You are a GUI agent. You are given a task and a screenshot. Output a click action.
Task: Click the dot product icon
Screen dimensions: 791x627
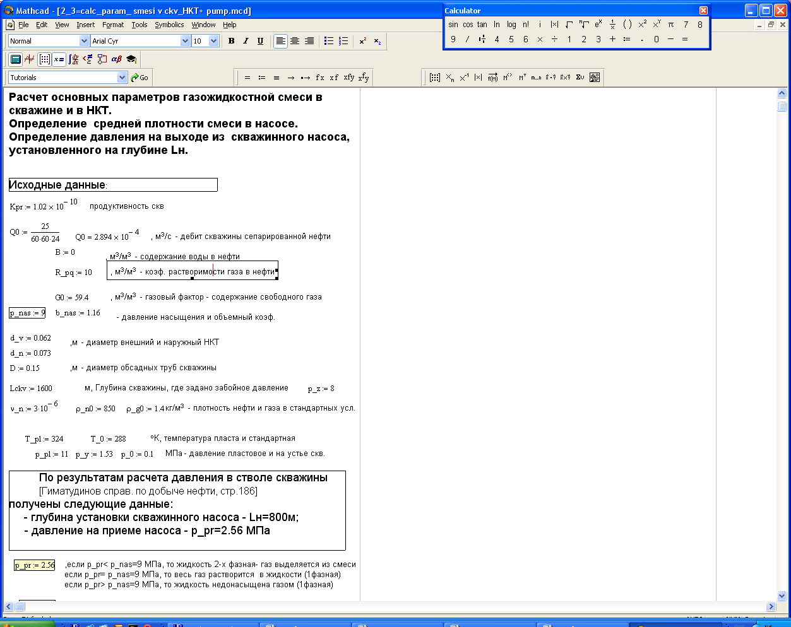[x=551, y=78]
